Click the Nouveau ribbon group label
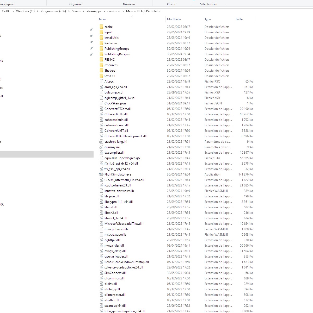 coord(129,4)
